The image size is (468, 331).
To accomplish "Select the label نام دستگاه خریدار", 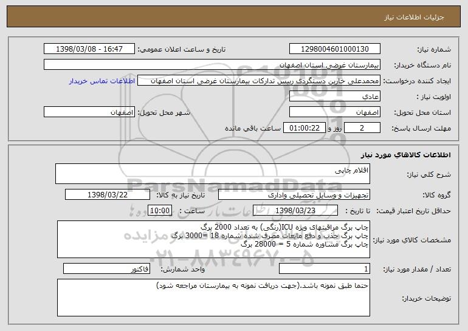I will (422, 65).
